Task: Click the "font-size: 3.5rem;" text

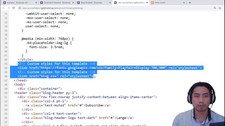Action: (x=47, y=47)
